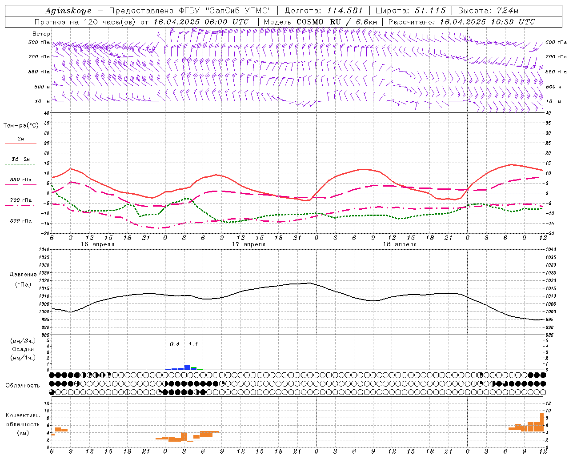The width and height of the screenshot is (569, 455).
Task: Click the Конвективн. panel label
Action: 23,415
